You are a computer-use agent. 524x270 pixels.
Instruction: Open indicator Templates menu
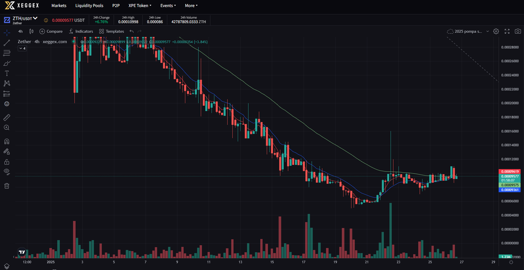coord(111,31)
